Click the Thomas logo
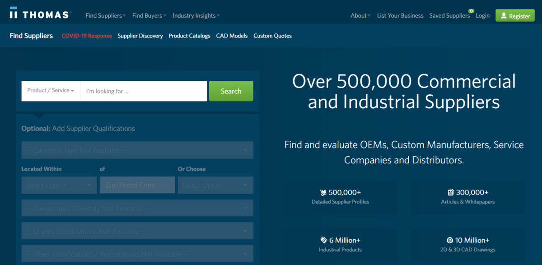Screen dimensions: 542x265 (40, 14)
